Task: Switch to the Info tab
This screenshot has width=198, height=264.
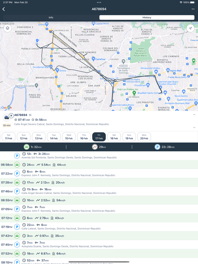Action: (x=51, y=18)
